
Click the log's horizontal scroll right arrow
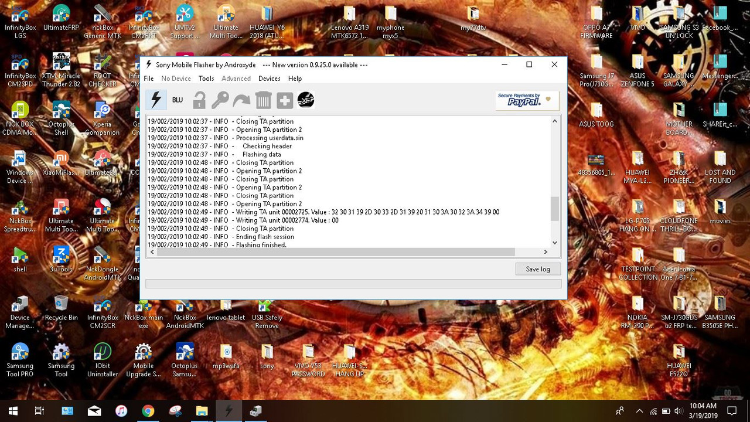(x=546, y=252)
